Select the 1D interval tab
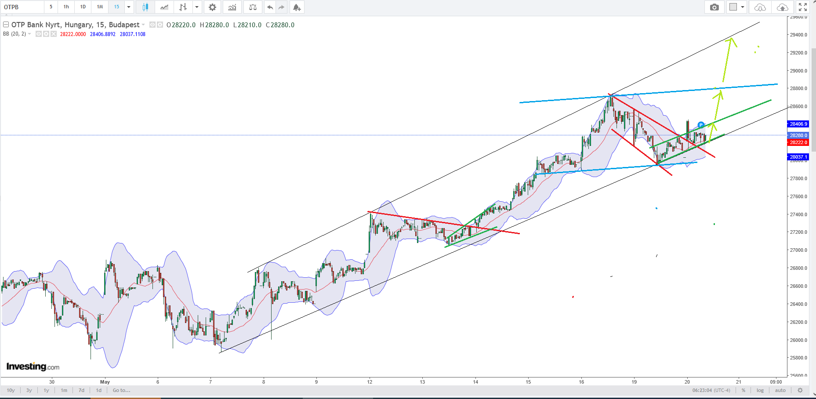Image resolution: width=816 pixels, height=399 pixels. (83, 7)
